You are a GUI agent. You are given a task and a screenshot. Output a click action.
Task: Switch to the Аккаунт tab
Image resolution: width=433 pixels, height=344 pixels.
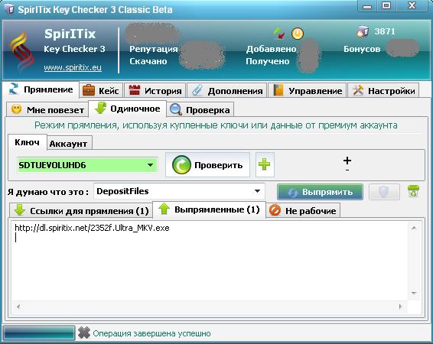coord(69,144)
